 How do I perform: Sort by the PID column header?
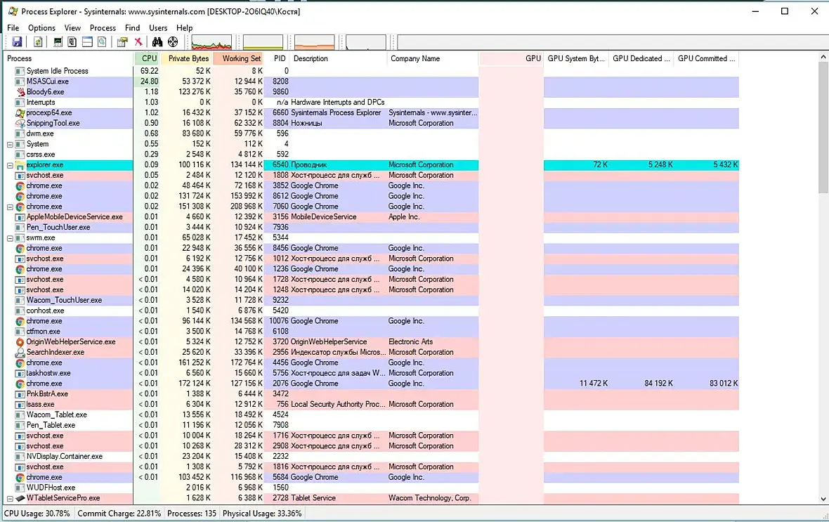pos(277,59)
